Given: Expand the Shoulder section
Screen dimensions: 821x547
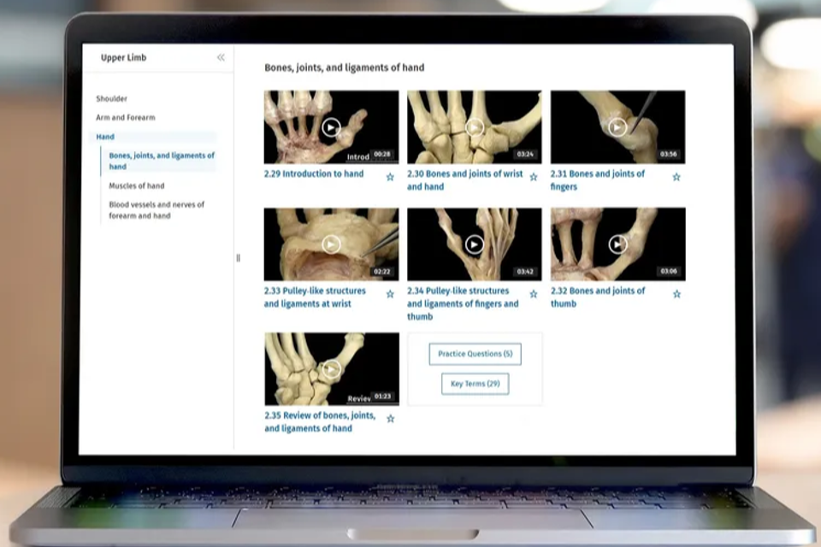Looking at the screenshot, I should coord(112,99).
